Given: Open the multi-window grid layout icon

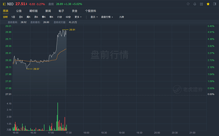Looking at the screenshot, I should [201, 4].
